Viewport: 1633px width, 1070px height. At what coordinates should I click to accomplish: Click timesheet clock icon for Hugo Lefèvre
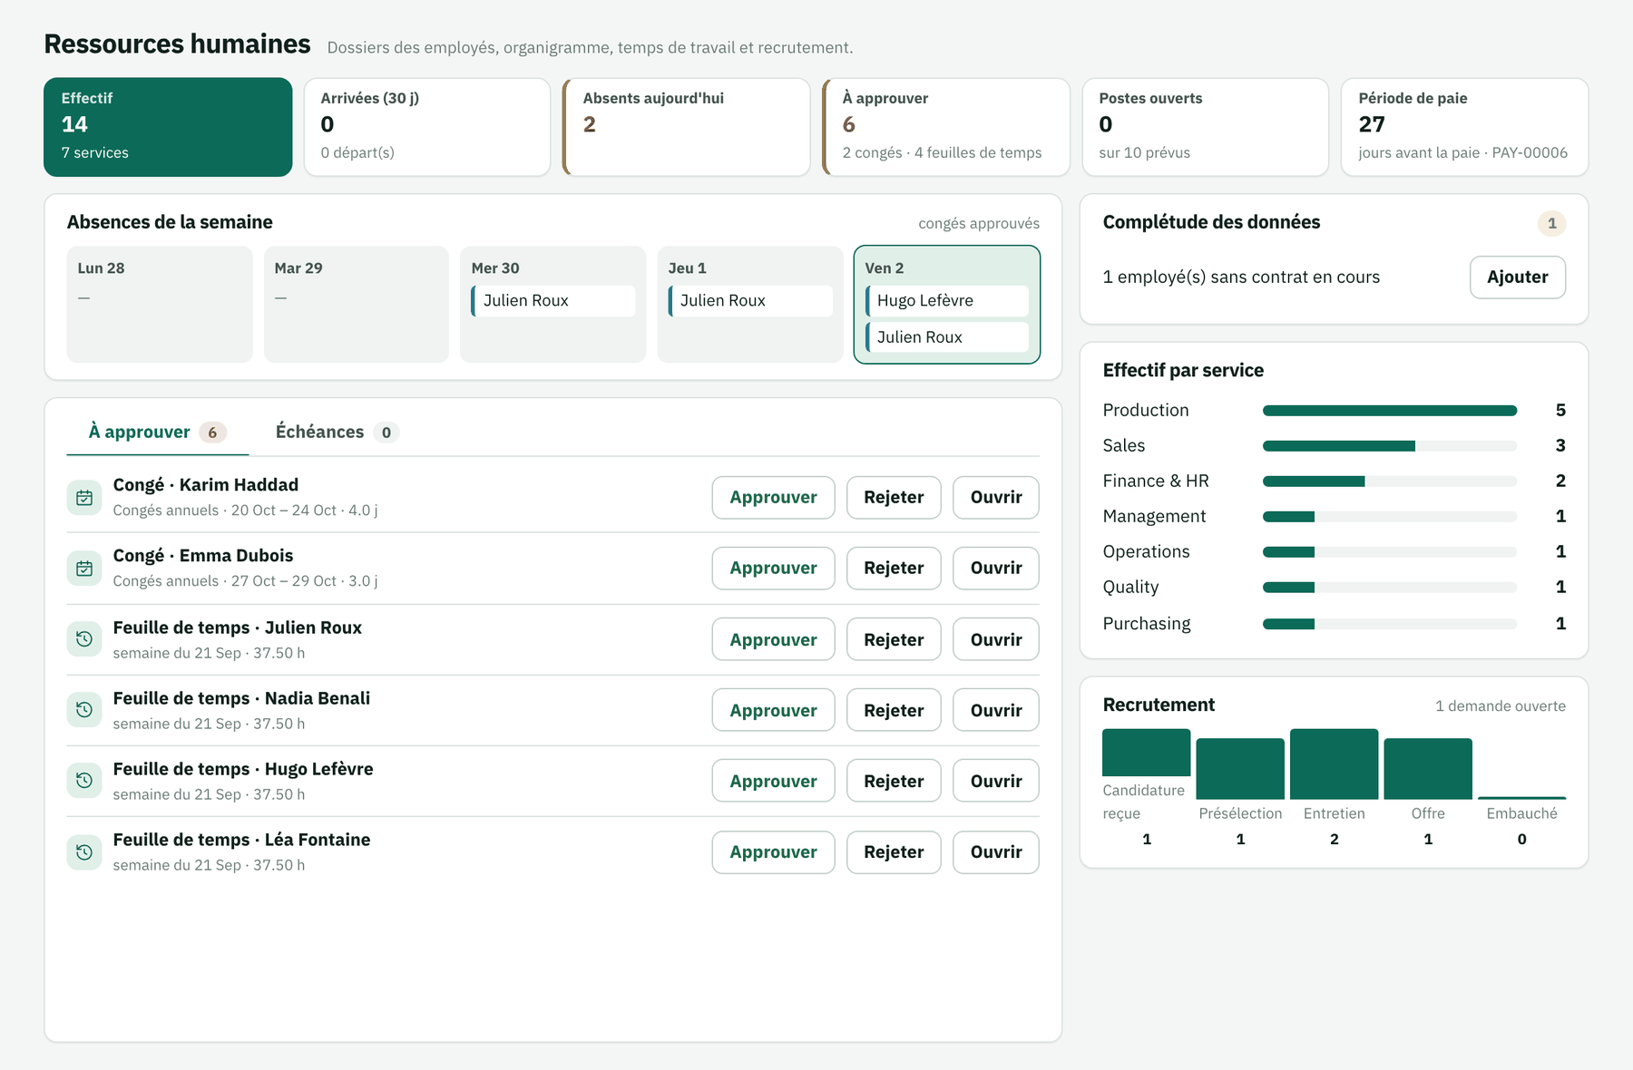[x=84, y=781]
